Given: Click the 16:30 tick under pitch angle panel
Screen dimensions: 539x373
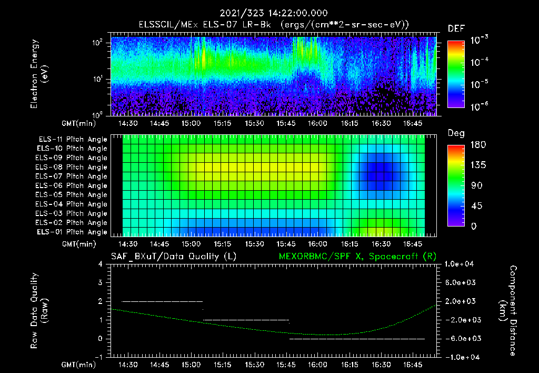Looking at the screenshot, I should 381,244.
